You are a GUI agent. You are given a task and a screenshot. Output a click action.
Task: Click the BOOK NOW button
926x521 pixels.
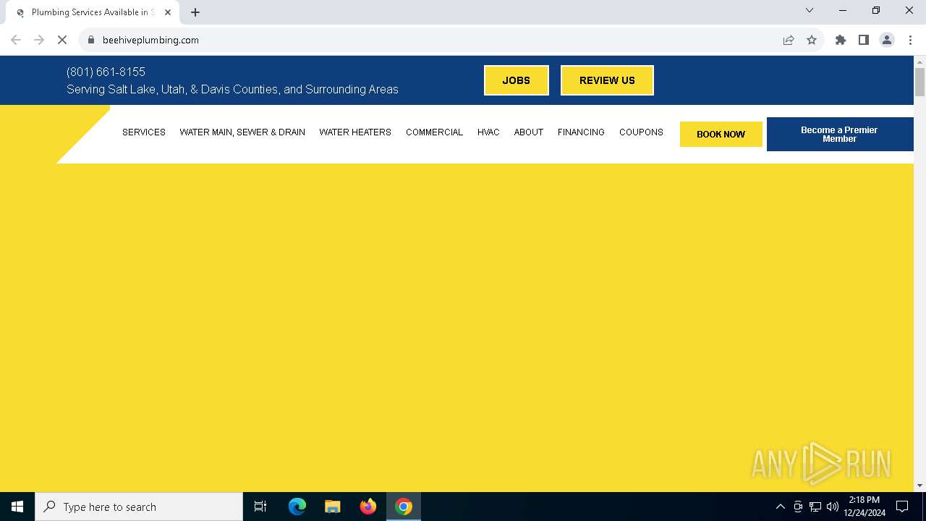pyautogui.click(x=721, y=134)
